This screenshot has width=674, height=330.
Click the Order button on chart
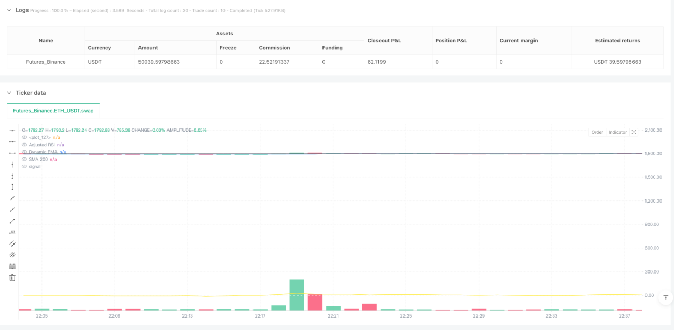point(597,132)
